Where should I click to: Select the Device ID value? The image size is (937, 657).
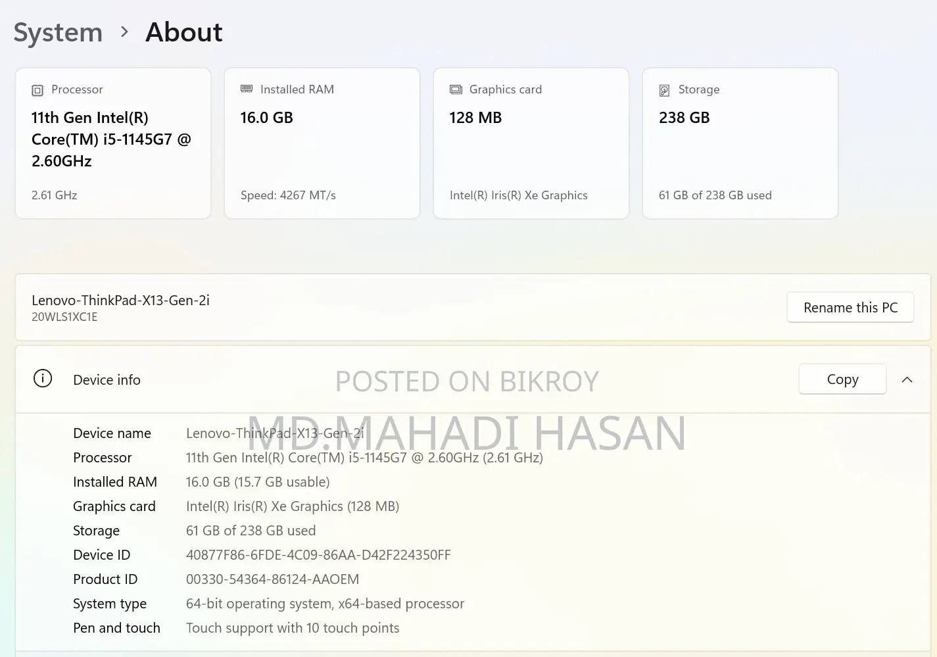point(318,555)
